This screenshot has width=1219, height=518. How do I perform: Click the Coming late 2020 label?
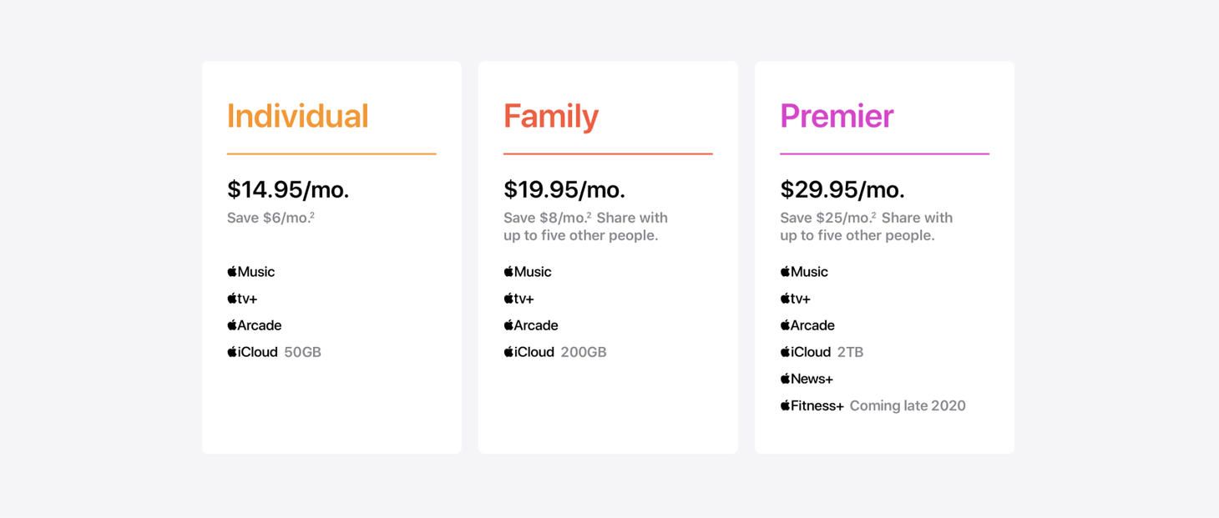908,405
